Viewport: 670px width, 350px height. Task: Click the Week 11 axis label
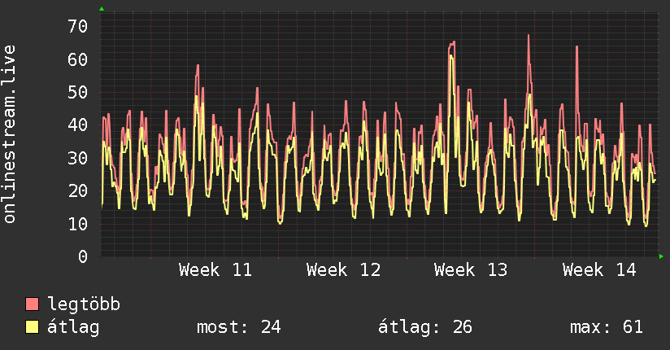click(x=215, y=270)
